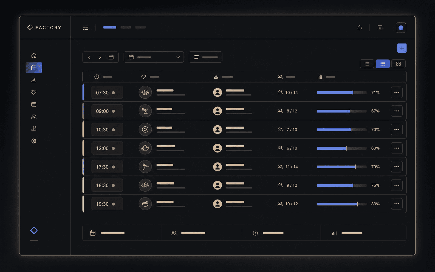Open the Home icon in sidebar
Image resolution: width=435 pixels, height=272 pixels.
tap(34, 55)
